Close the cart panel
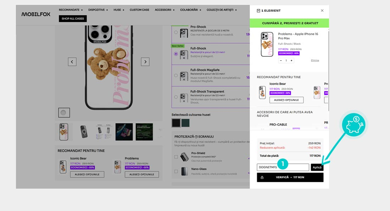The width and height of the screenshot is (390, 211). [322, 11]
